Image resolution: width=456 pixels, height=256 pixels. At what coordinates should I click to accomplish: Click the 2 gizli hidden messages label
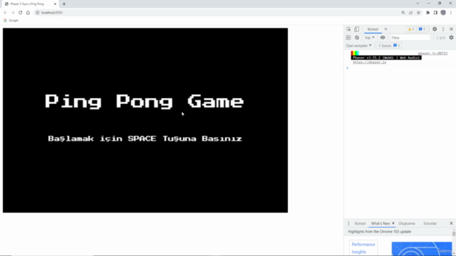click(x=440, y=38)
